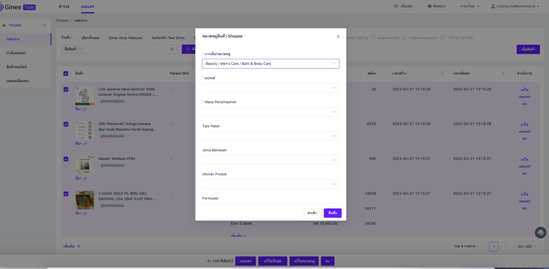Go to previous page arrow
The image size is (549, 269).
click(482, 246)
